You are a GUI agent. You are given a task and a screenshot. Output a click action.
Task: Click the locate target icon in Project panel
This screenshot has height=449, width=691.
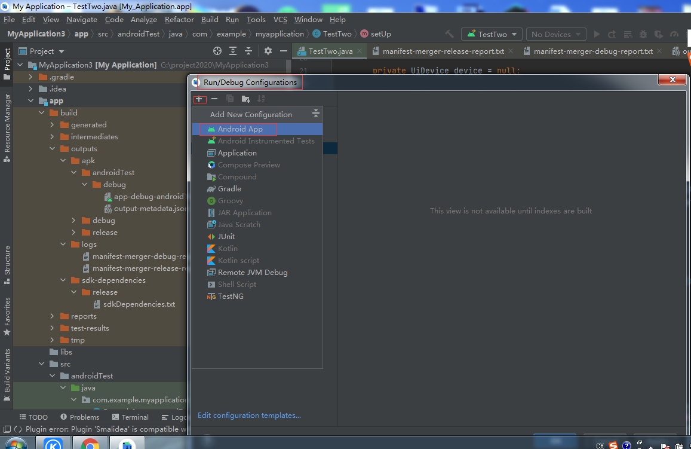tap(217, 51)
